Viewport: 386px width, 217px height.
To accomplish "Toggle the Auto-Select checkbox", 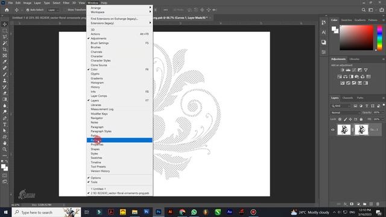I will point(28,10).
